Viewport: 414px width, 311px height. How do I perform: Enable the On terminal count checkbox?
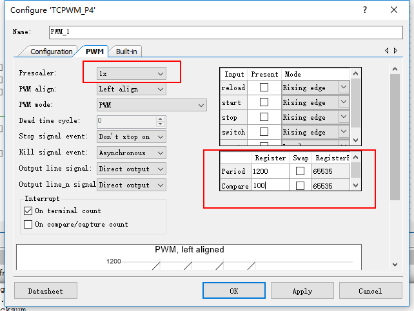[28, 211]
